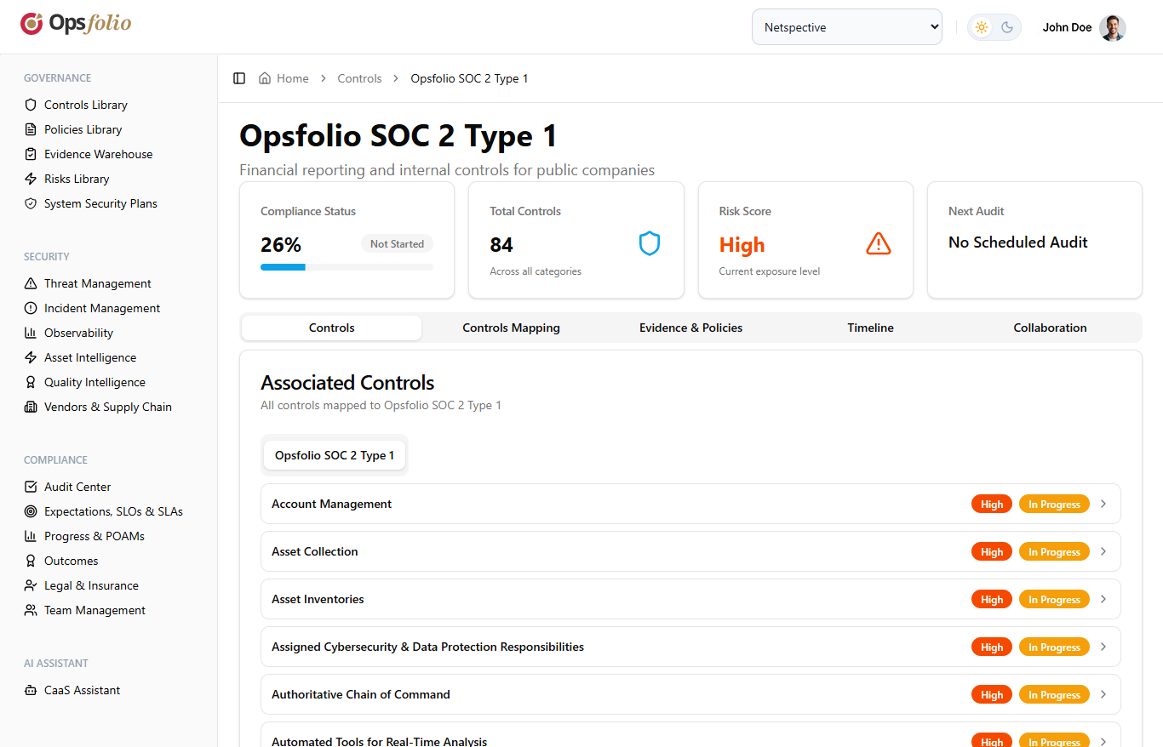Click the home icon in the breadcrumb
The width and height of the screenshot is (1163, 747).
pyautogui.click(x=266, y=77)
